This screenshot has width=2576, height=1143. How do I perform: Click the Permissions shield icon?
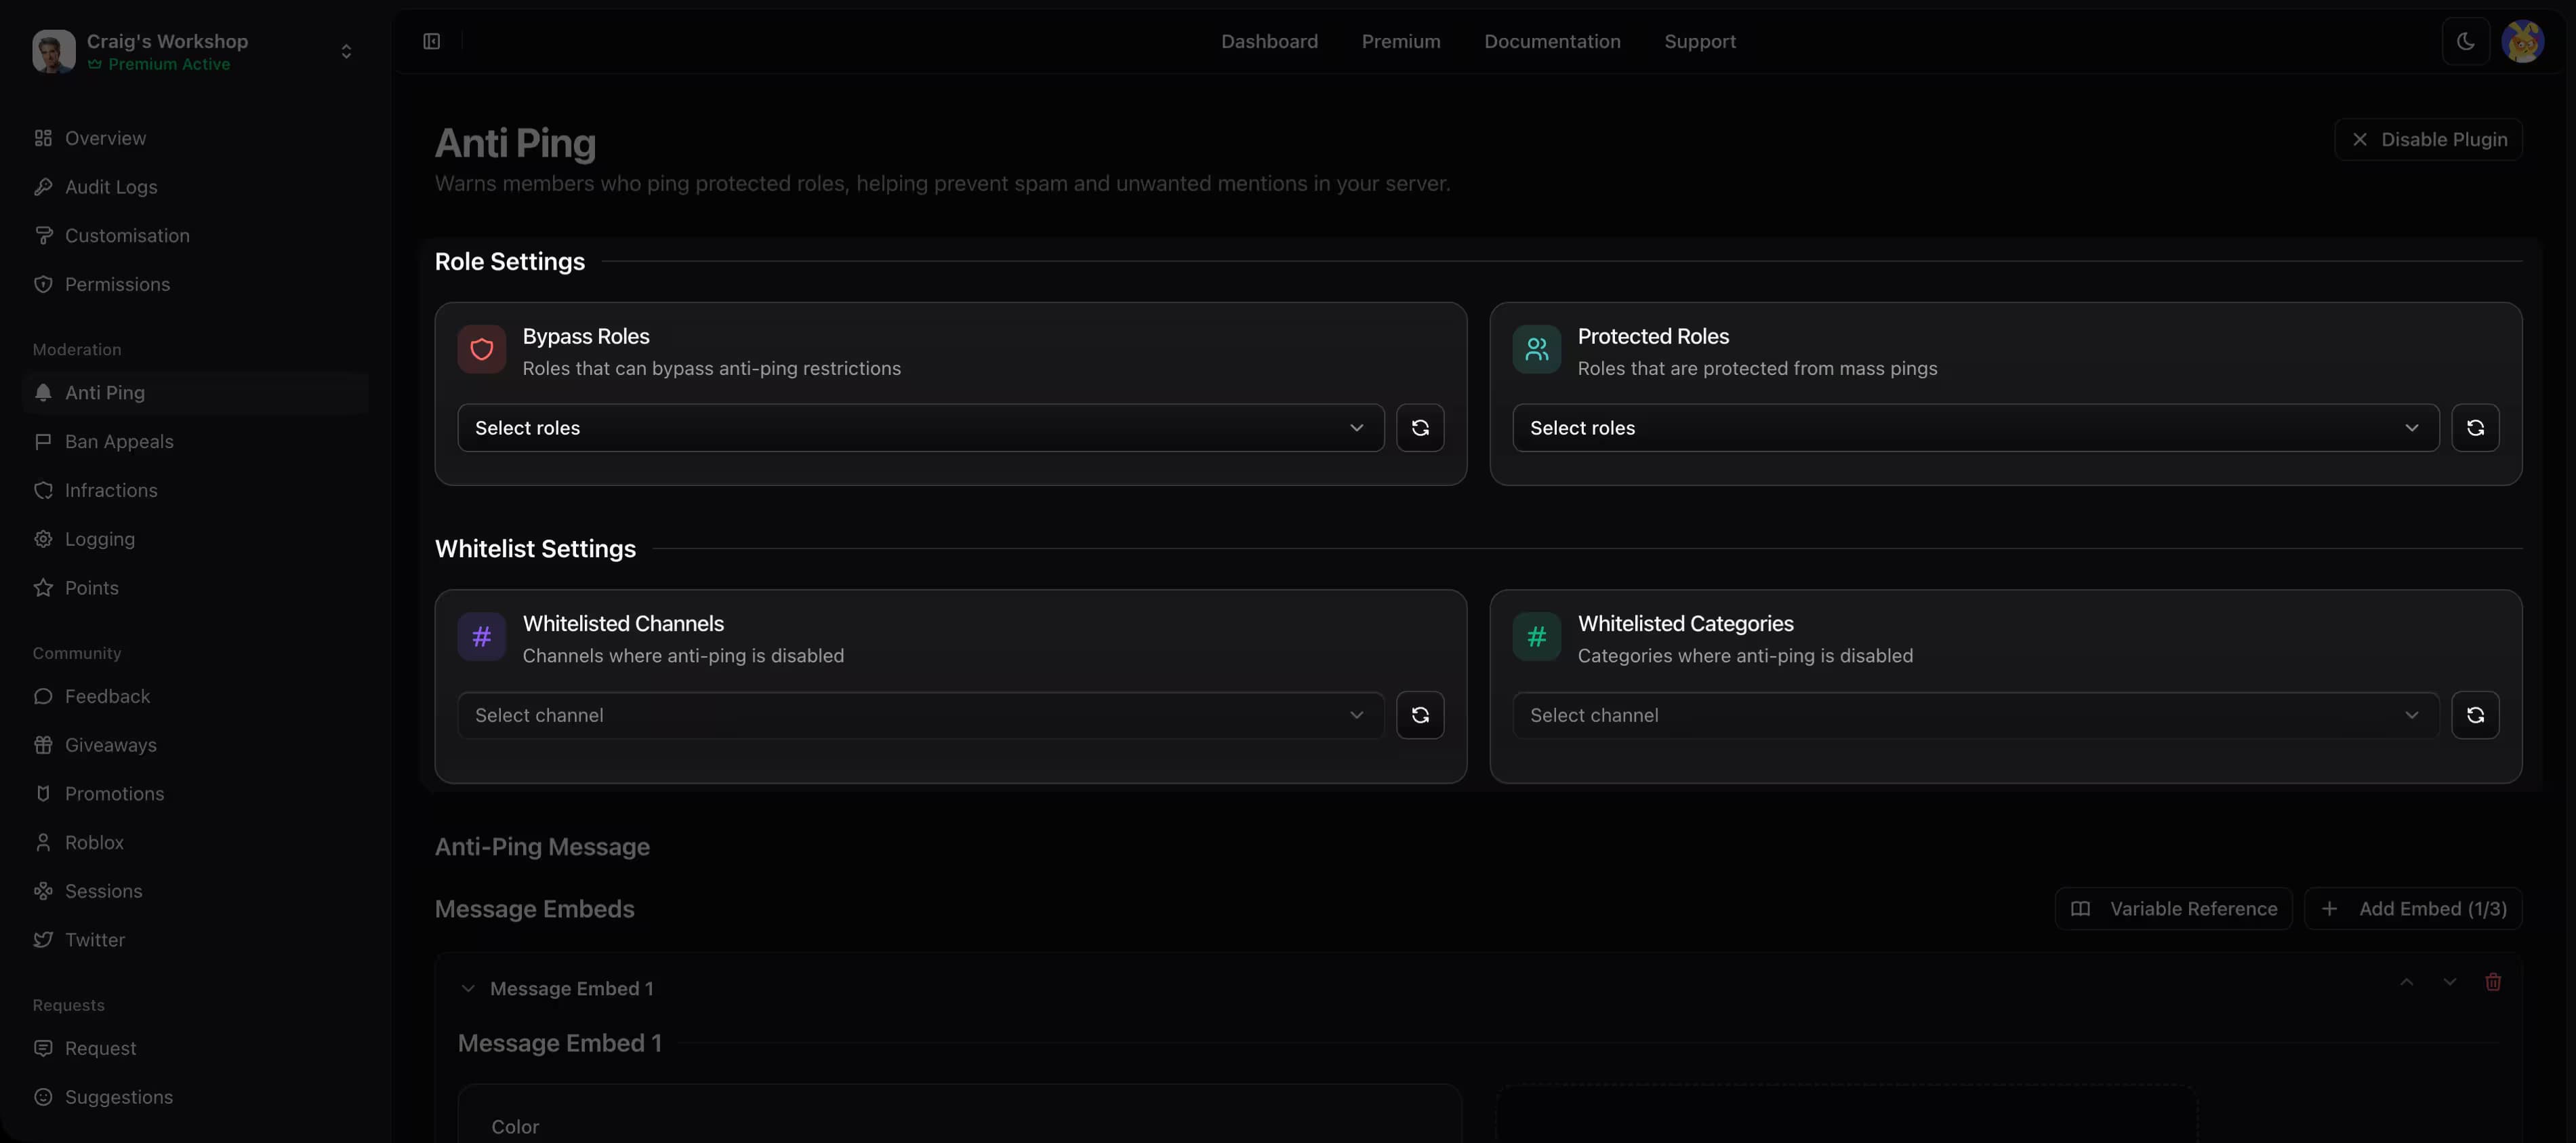click(43, 284)
